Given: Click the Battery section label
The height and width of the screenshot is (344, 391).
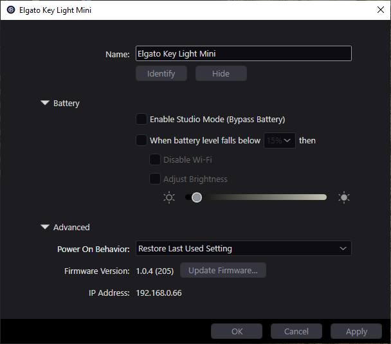Looking at the screenshot, I should pos(66,103).
